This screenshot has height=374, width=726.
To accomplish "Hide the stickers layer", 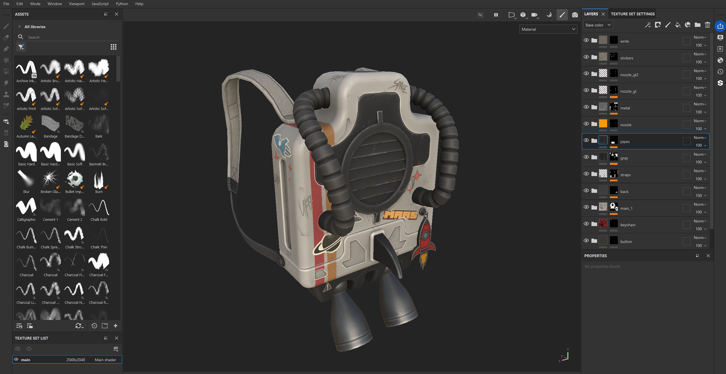I will 586,57.
